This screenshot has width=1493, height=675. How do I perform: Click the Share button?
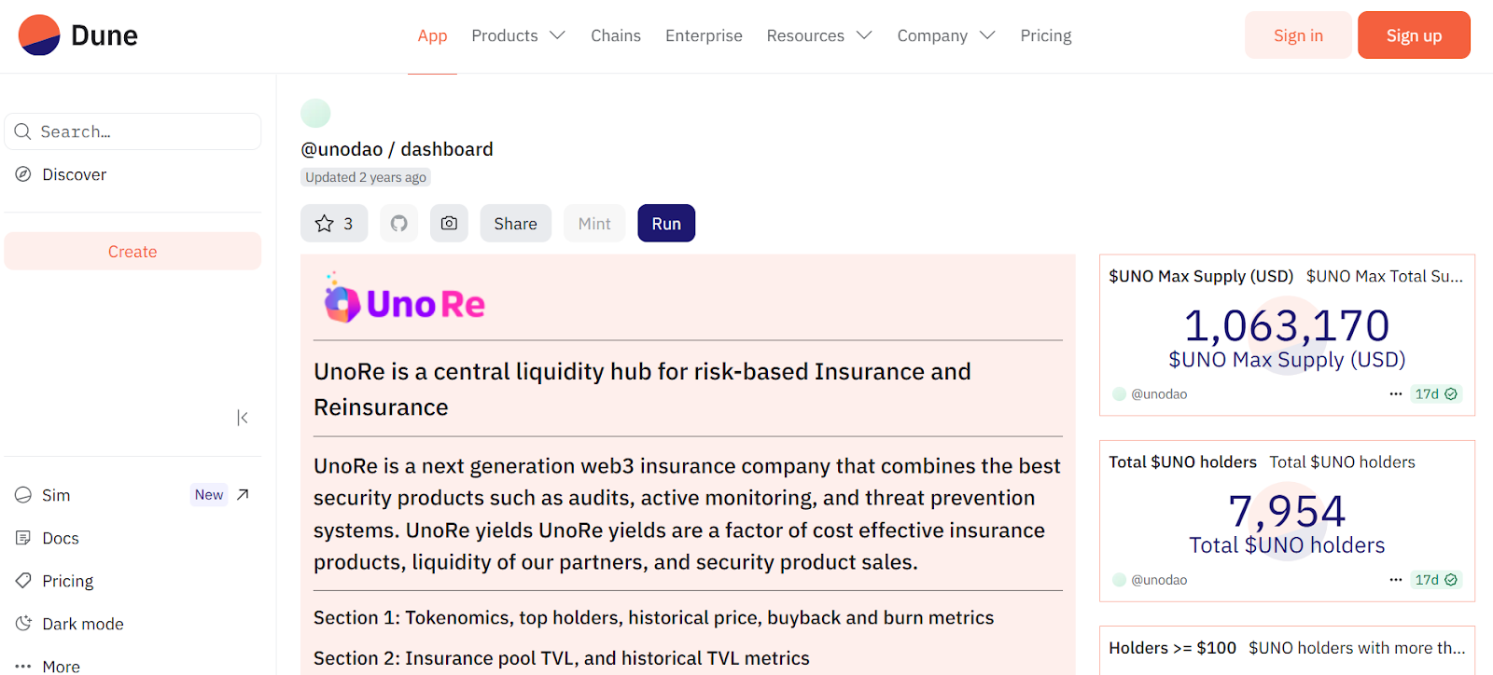[x=515, y=224]
